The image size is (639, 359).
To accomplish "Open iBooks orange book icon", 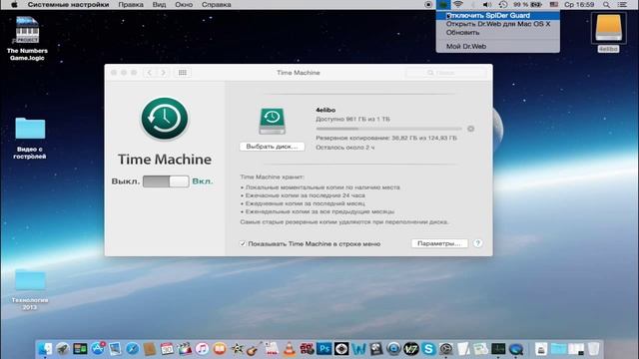I will [x=220, y=349].
